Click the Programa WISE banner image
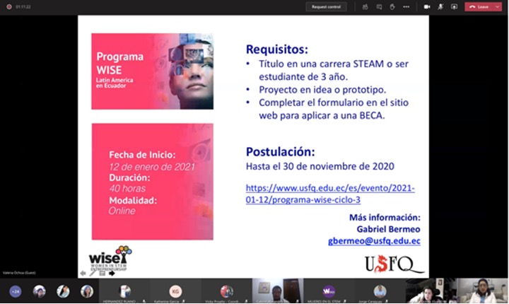Image resolution: width=509 pixels, height=304 pixels. click(x=152, y=71)
